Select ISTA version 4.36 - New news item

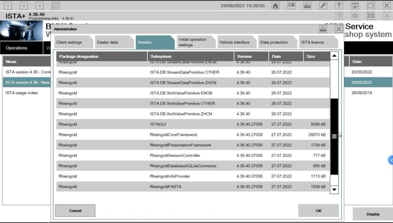click(x=27, y=82)
